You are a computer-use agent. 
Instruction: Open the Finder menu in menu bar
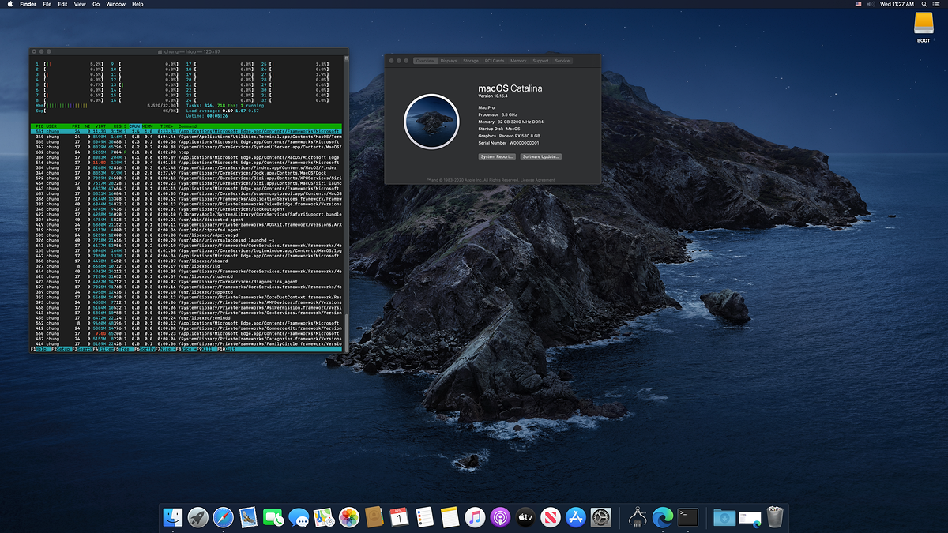tap(28, 4)
